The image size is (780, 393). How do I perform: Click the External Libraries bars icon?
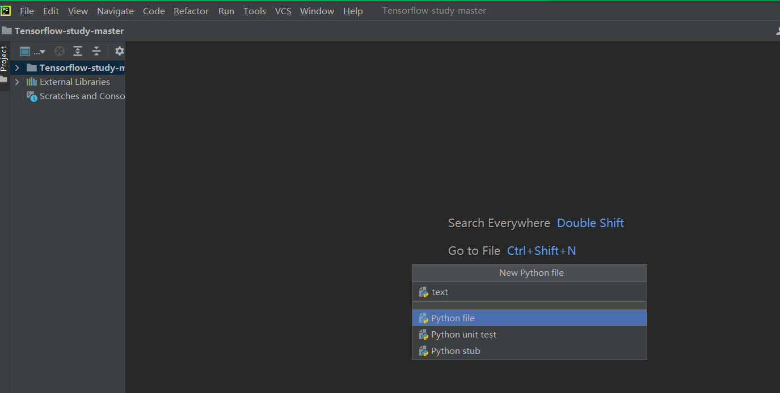click(32, 82)
